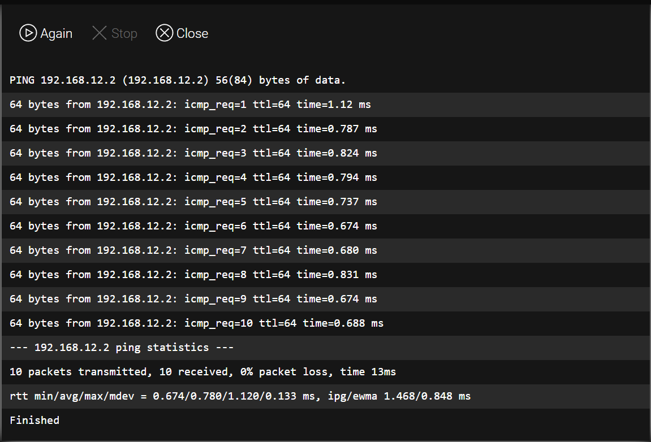Select the icmp_req=9 result line
Image resolution: width=651 pixels, height=442 pixels.
point(326,299)
